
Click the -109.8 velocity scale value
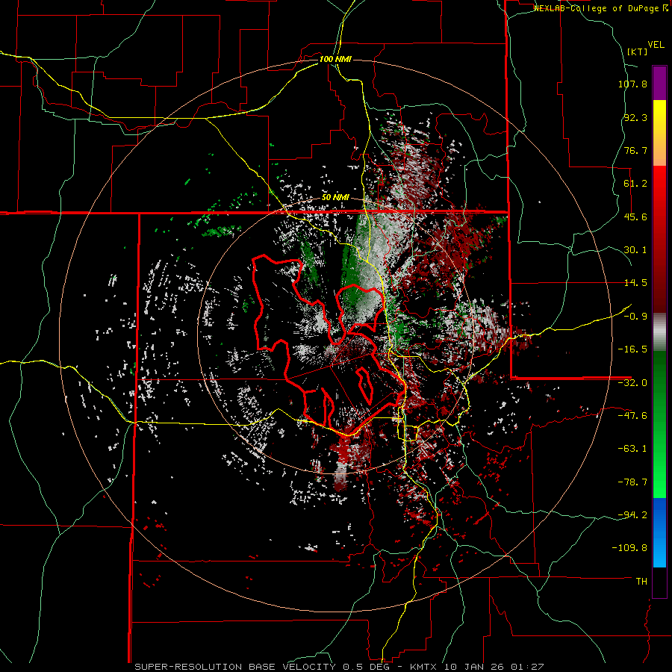tap(629, 548)
